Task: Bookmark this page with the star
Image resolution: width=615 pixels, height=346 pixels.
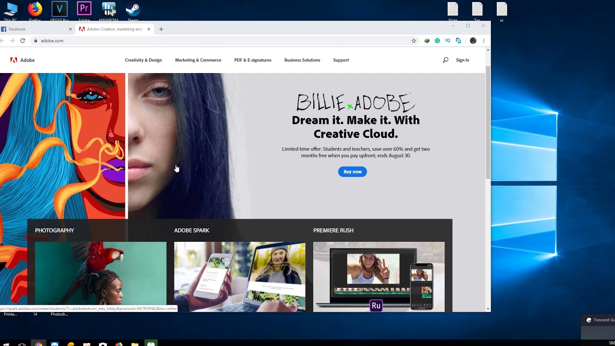Action: point(414,41)
